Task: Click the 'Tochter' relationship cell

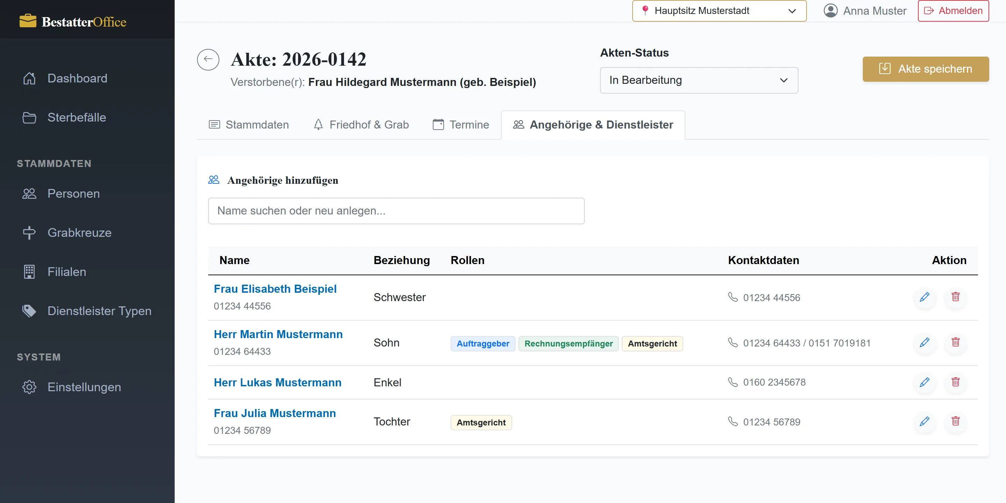Action: pos(392,422)
